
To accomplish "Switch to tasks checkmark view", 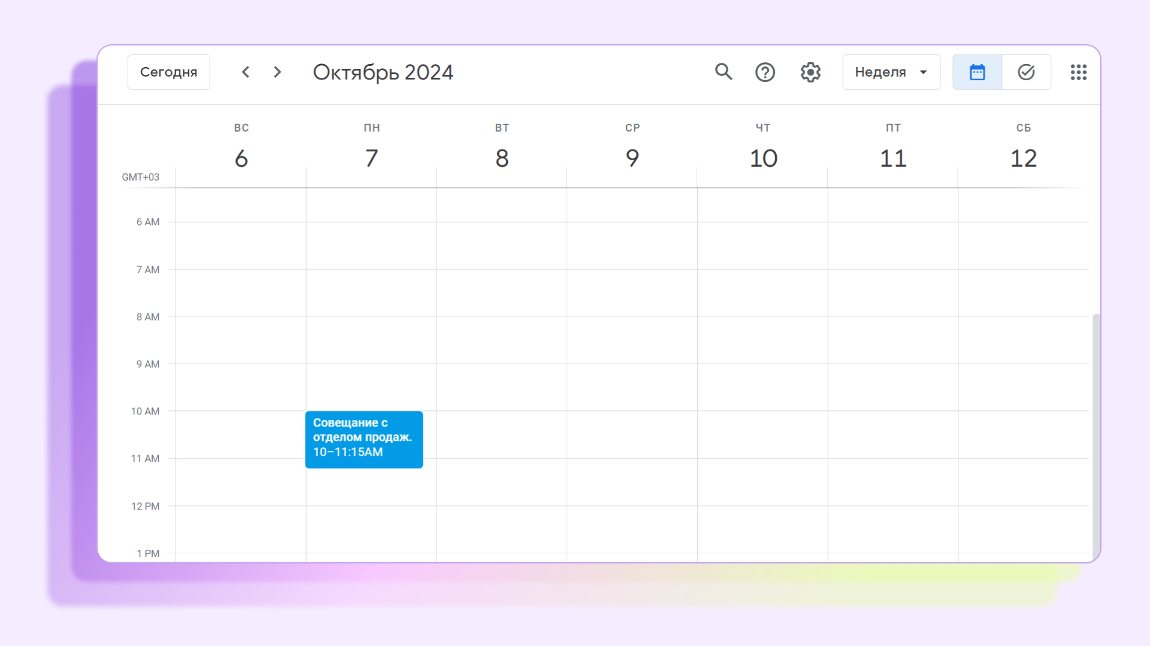I will (1027, 72).
